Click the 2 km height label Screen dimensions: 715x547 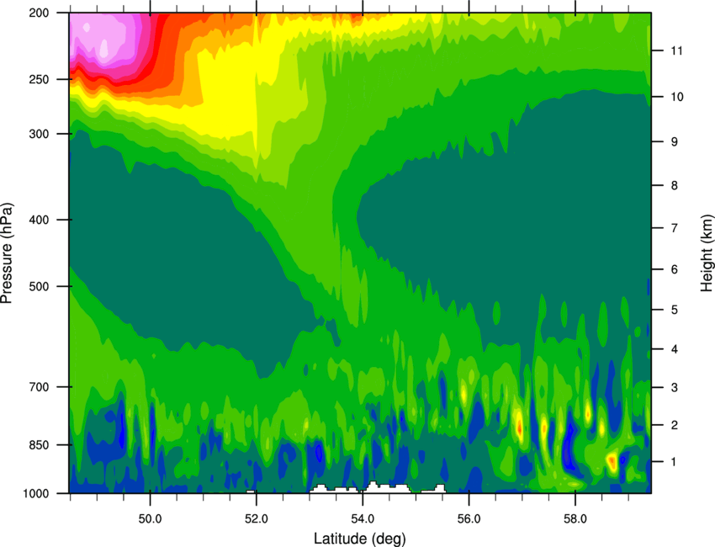point(674,425)
